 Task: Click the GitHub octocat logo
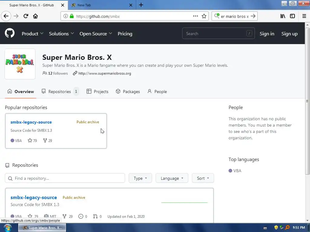(x=10, y=33)
